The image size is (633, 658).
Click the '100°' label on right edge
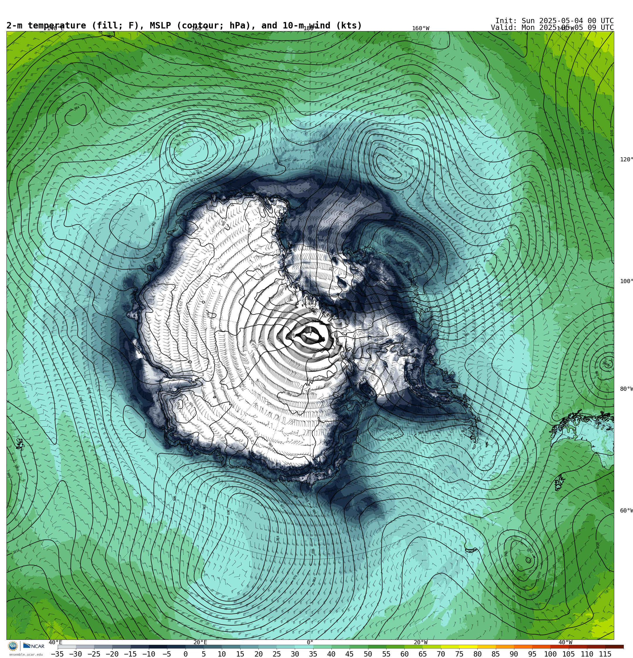[x=626, y=281]
